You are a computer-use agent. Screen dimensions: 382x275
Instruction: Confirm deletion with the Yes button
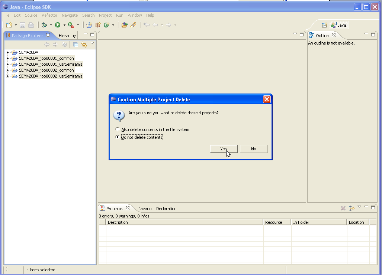pos(224,149)
